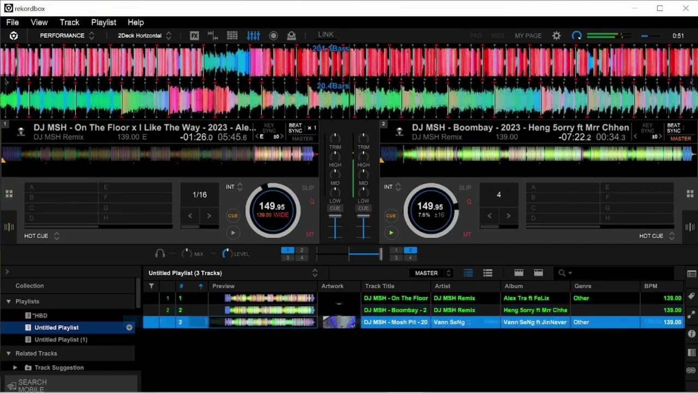Open deck 2 HOT CUE mode dropdown
This screenshot has height=393, width=698.
(x=657, y=236)
